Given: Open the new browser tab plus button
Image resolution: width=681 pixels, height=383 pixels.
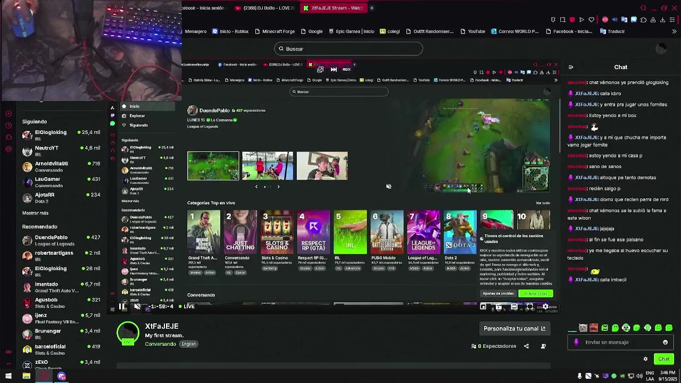Looking at the screenshot, I should (372, 8).
